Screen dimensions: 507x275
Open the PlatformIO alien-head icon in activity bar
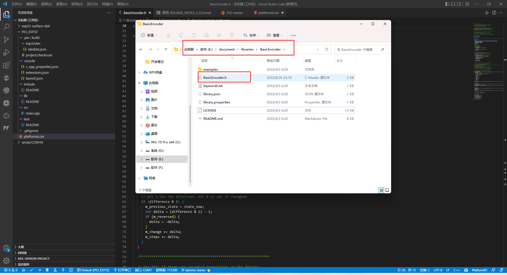(x=6, y=78)
